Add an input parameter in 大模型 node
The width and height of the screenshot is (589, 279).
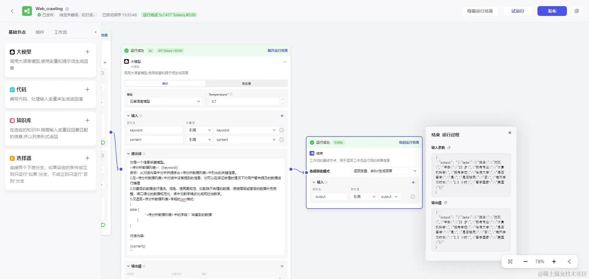[282, 116]
